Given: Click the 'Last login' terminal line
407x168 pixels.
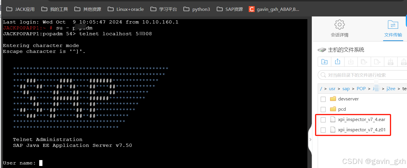Looking at the screenshot, I should point(91,22).
